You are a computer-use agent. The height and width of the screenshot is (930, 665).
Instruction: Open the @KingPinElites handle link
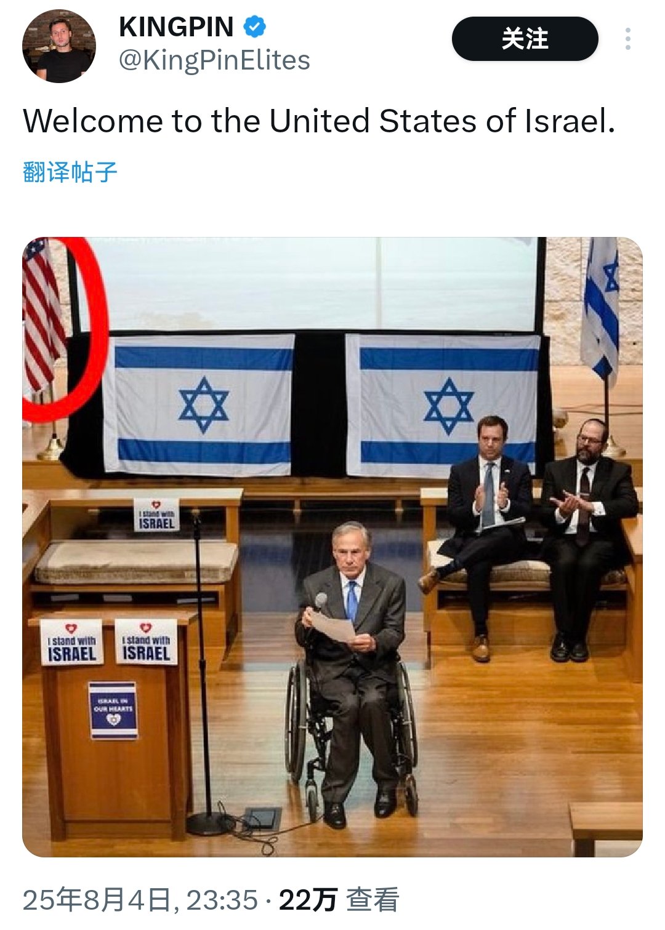pyautogui.click(x=214, y=60)
